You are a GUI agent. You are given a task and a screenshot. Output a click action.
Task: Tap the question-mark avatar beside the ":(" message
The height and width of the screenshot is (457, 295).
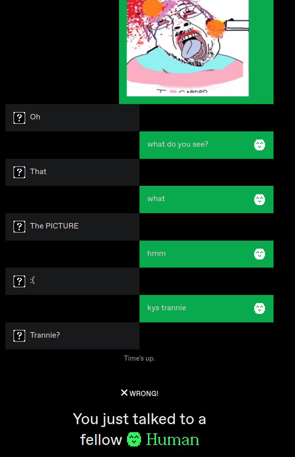point(19,281)
